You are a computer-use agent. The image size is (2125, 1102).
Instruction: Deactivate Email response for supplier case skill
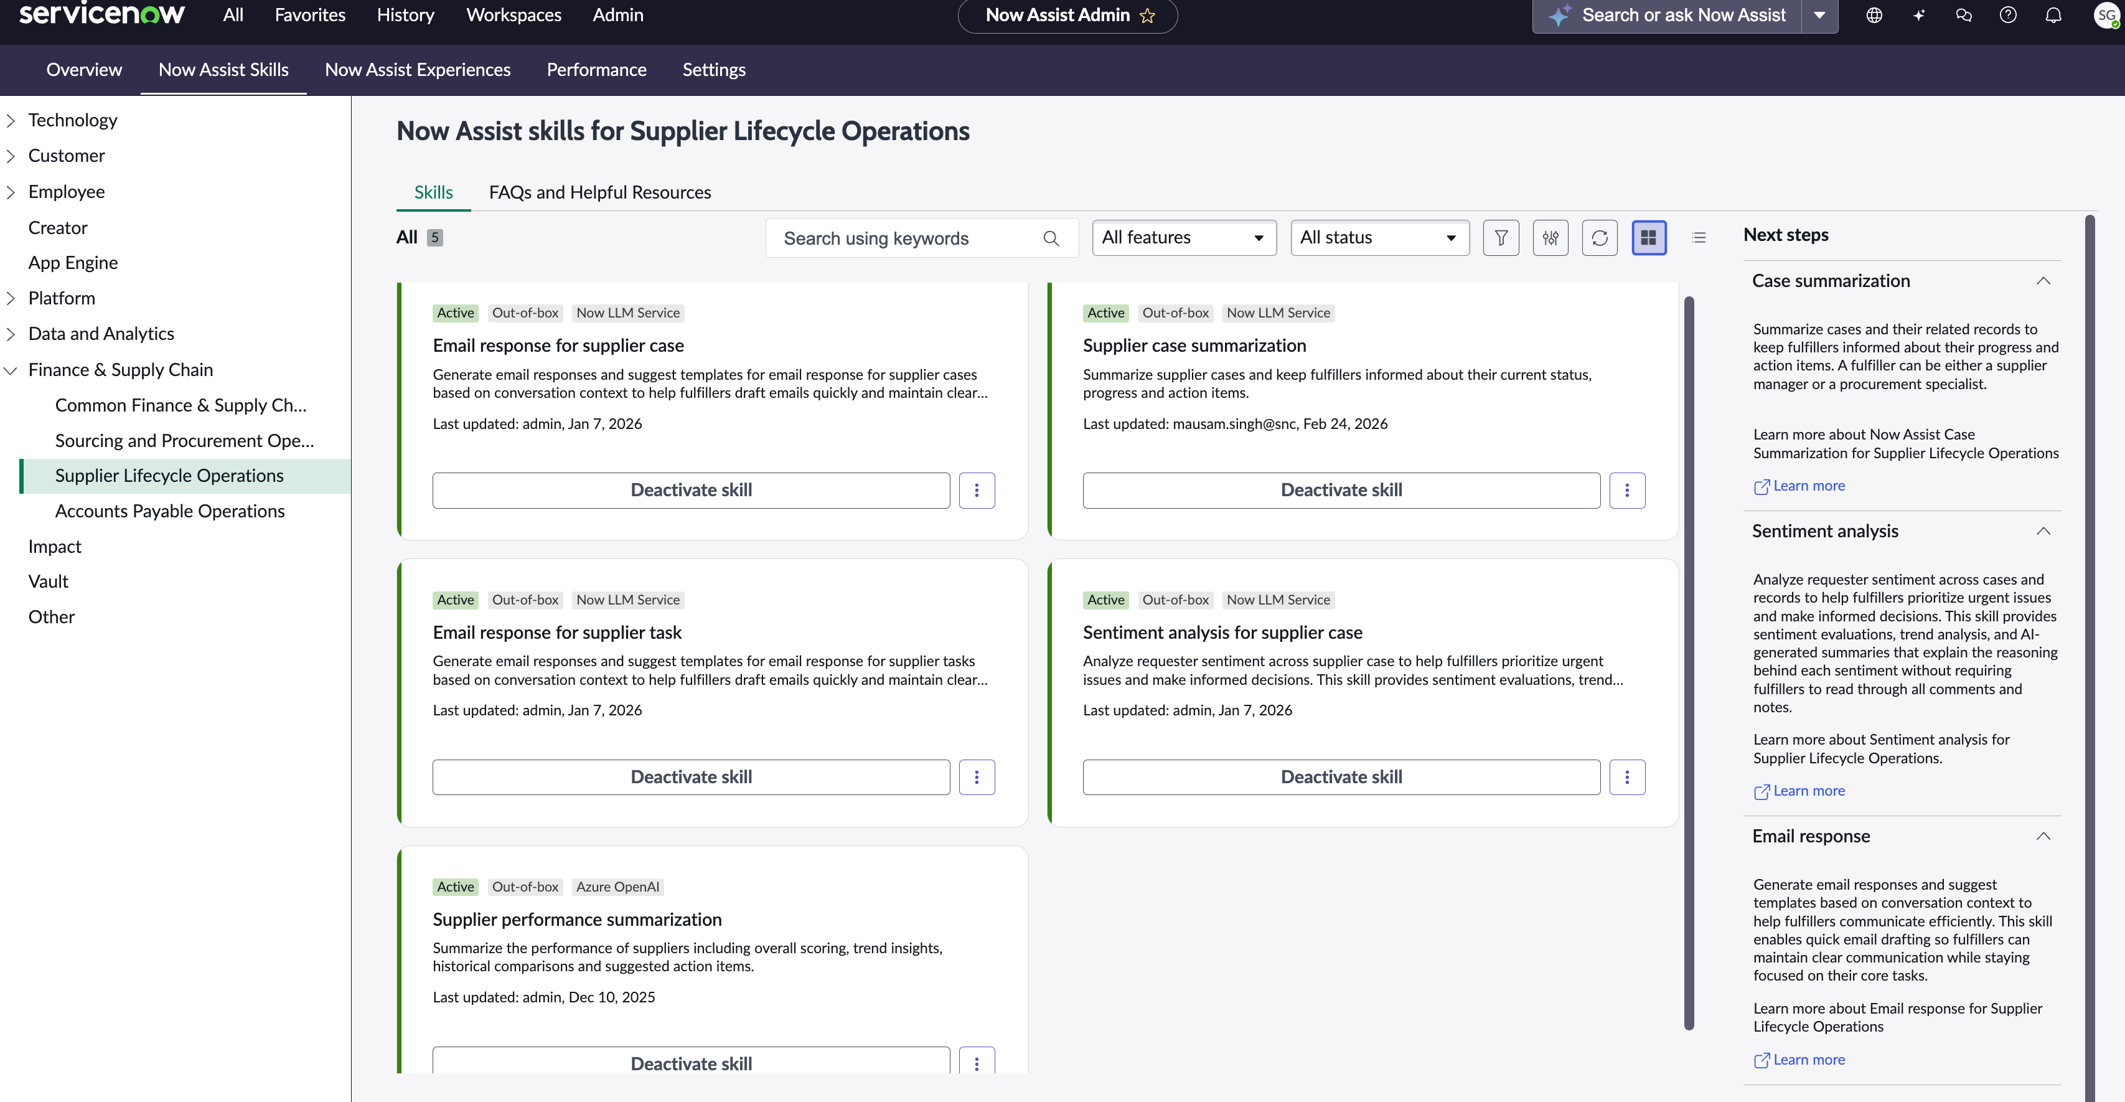pyautogui.click(x=690, y=490)
